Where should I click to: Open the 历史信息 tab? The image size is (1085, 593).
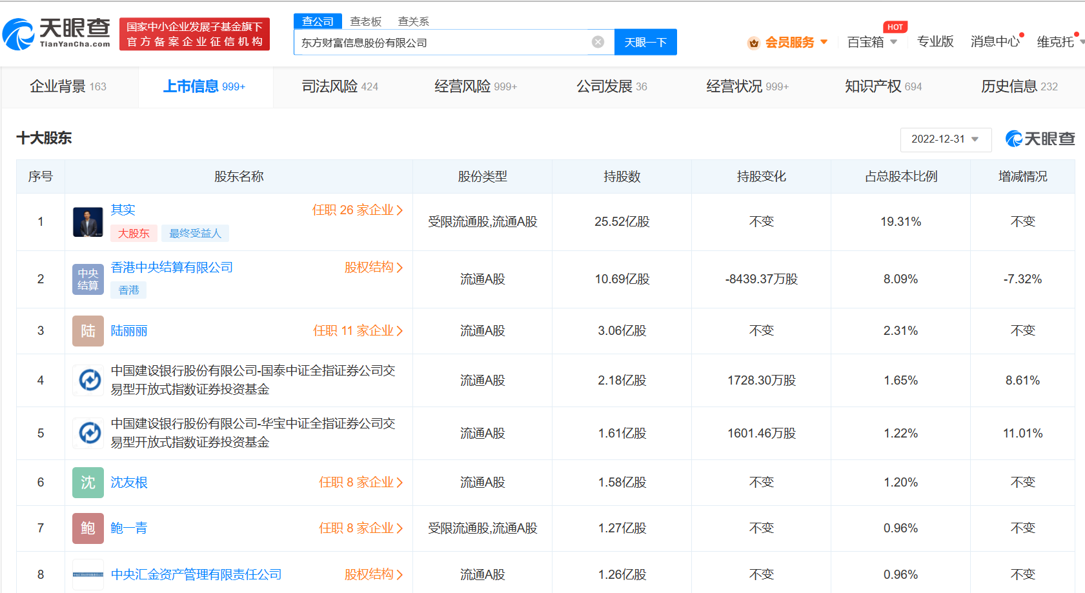point(1019,86)
